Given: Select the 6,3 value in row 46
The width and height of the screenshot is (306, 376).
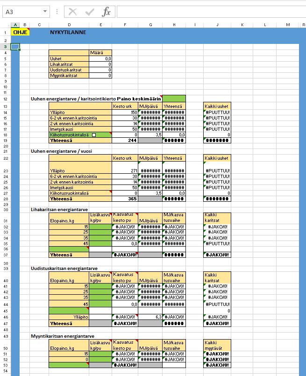Looking at the screenshot, I should tap(150, 317).
